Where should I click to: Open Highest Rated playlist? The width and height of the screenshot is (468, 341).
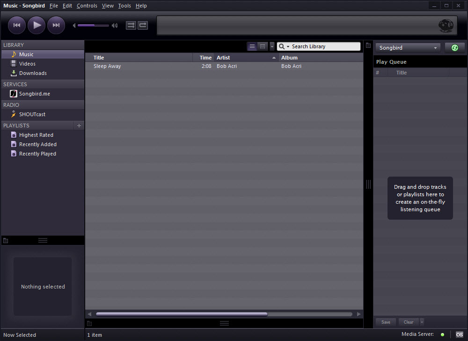[43, 135]
